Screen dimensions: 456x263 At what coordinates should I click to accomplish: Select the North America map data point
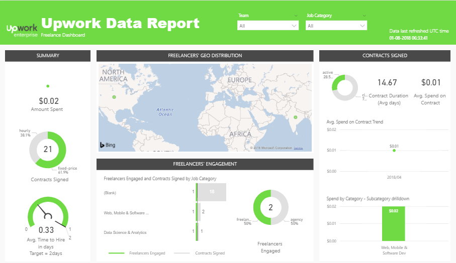[114, 97]
